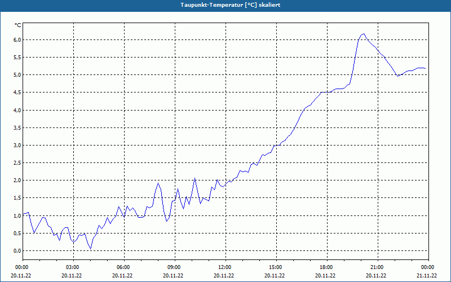Select the '20.11.22' date under 18:00
The height and width of the screenshot is (282, 451).
coord(325,276)
